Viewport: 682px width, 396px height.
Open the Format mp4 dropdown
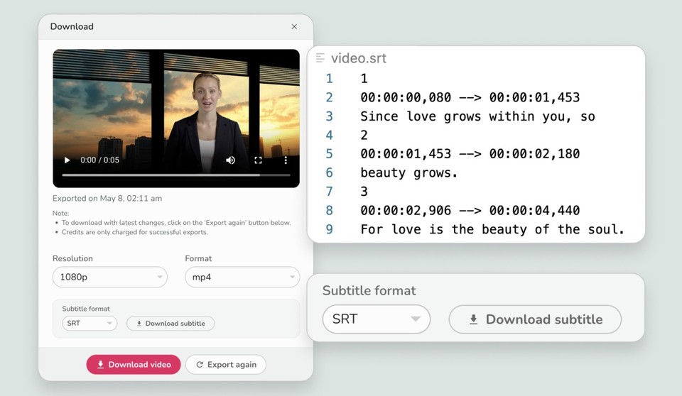242,277
